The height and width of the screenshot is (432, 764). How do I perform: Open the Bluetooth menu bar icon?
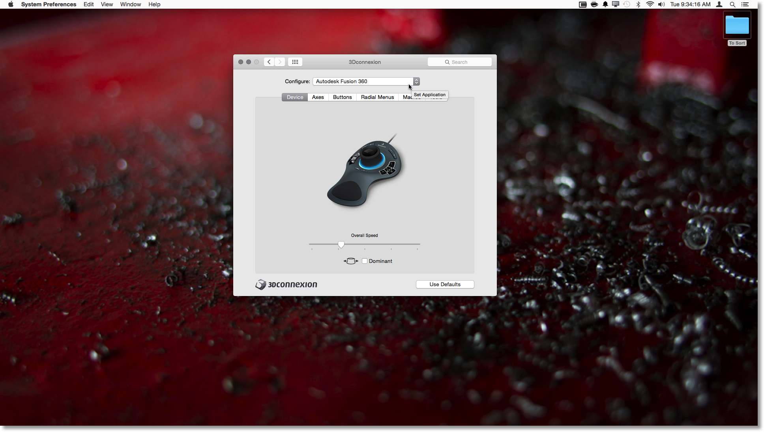click(x=638, y=4)
